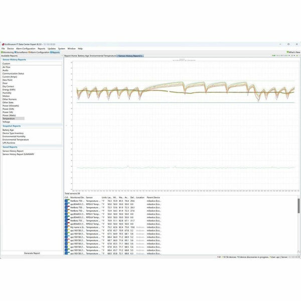Screen dimensions: 301x301
Task: Uncheck apc190158 row with last value 67.5
Action: coord(66,234)
